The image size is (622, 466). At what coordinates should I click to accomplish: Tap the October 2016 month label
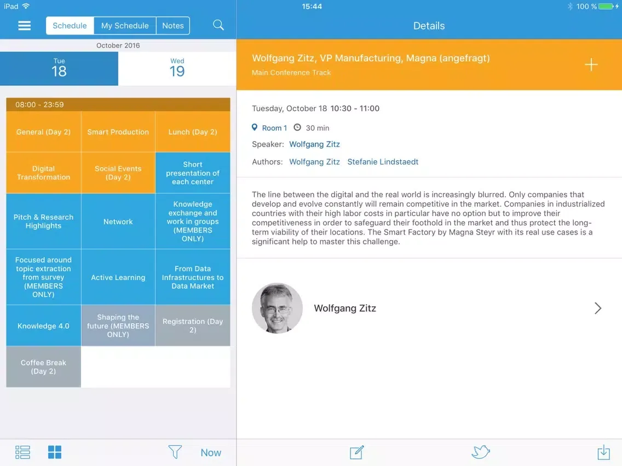pyautogui.click(x=118, y=45)
